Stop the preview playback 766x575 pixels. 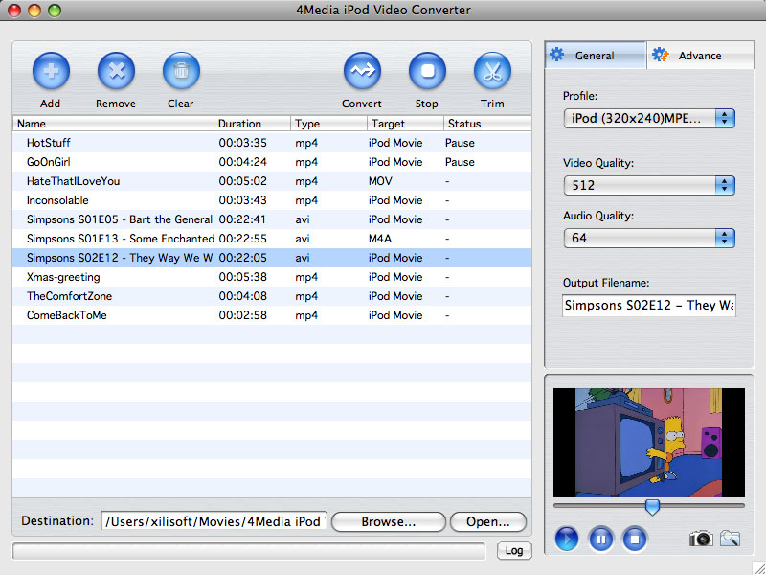(634, 539)
